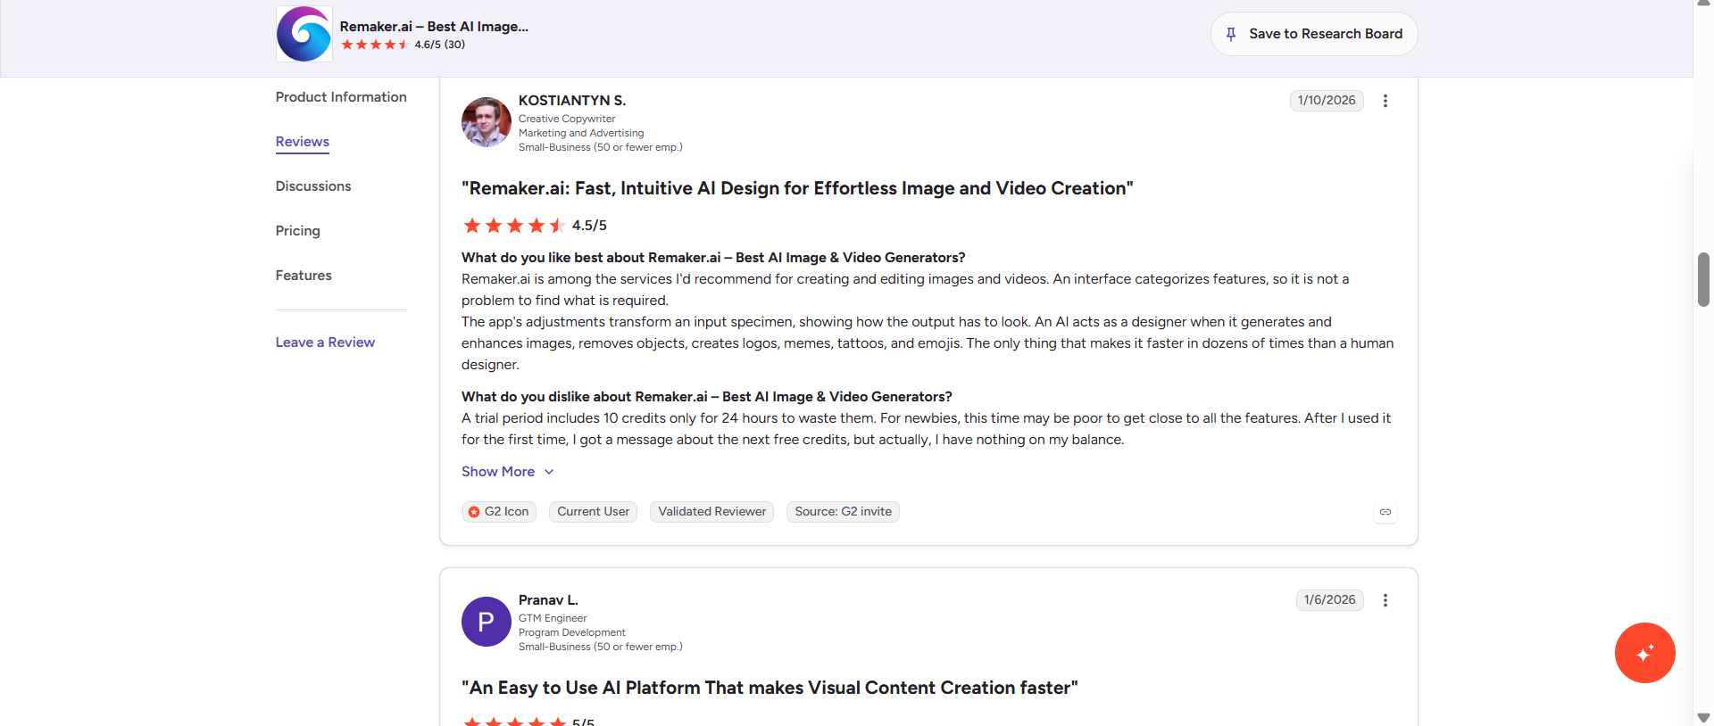This screenshot has height=726, width=1714.
Task: Open the Discussions section
Action: [313, 186]
